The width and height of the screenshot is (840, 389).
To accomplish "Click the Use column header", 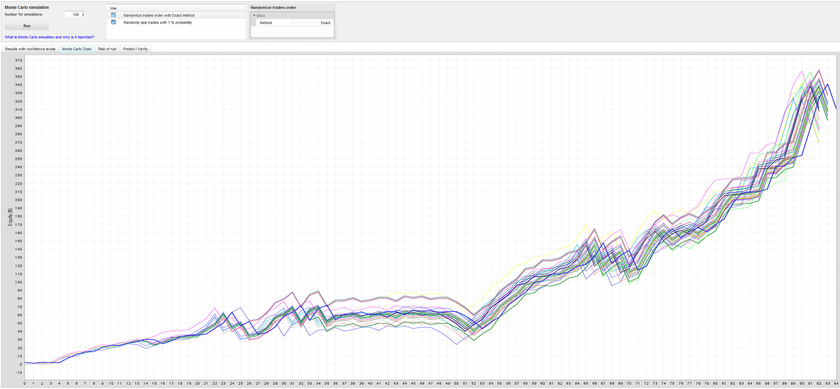I will (113, 8).
